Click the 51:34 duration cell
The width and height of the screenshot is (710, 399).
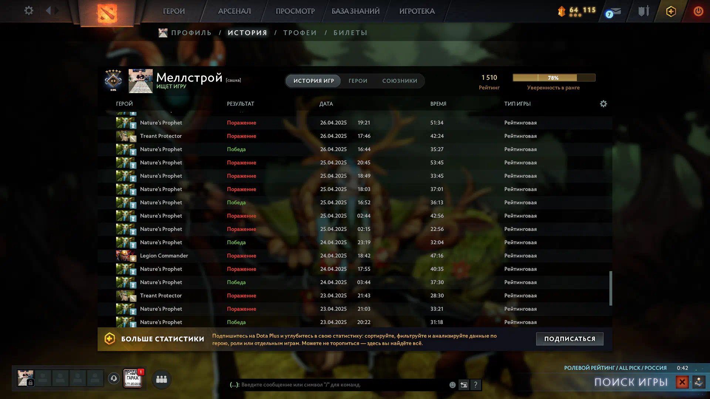tap(437, 123)
